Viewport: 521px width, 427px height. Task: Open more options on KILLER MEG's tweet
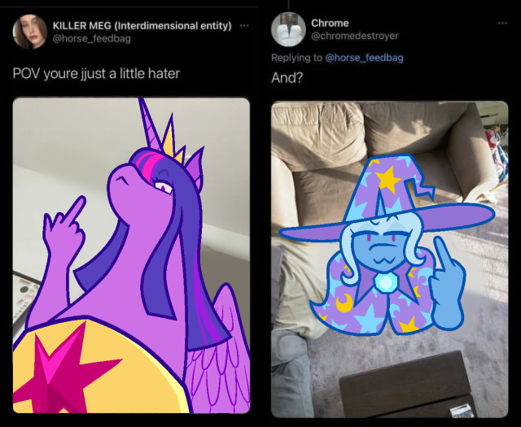point(244,26)
